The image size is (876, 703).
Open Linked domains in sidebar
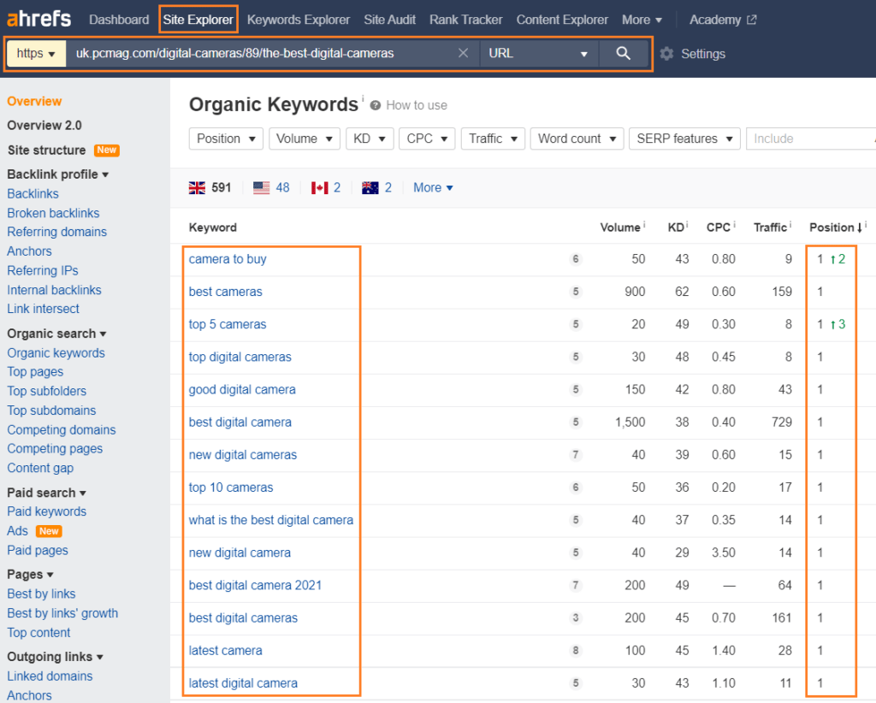click(50, 676)
